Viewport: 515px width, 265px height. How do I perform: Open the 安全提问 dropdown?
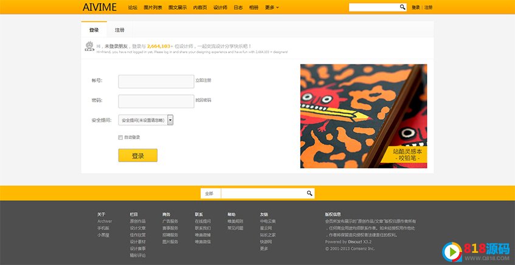146,120
